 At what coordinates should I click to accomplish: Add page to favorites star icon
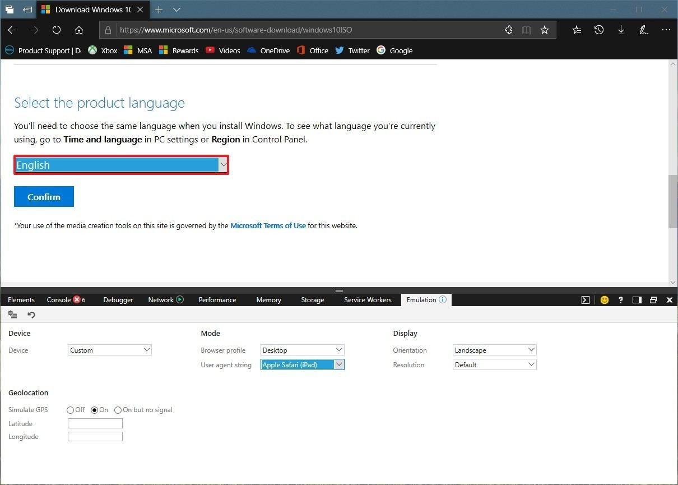point(544,30)
